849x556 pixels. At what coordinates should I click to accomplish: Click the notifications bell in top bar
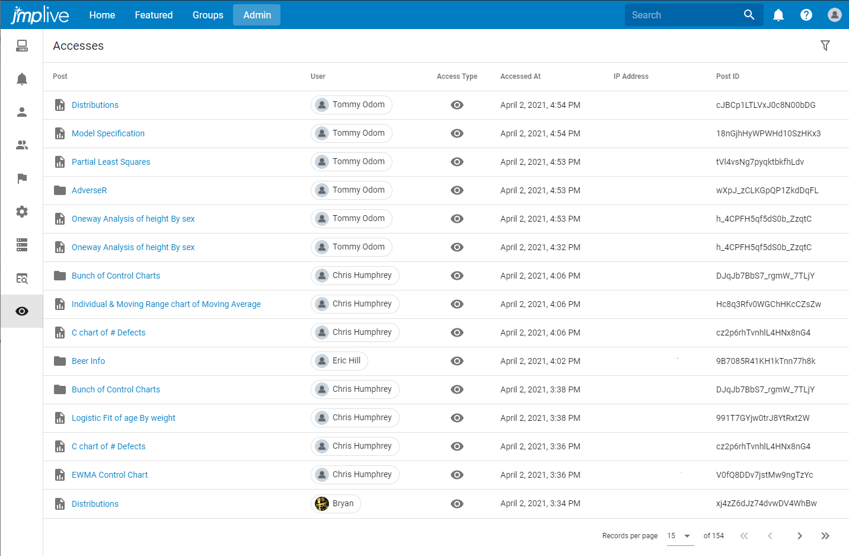[778, 15]
